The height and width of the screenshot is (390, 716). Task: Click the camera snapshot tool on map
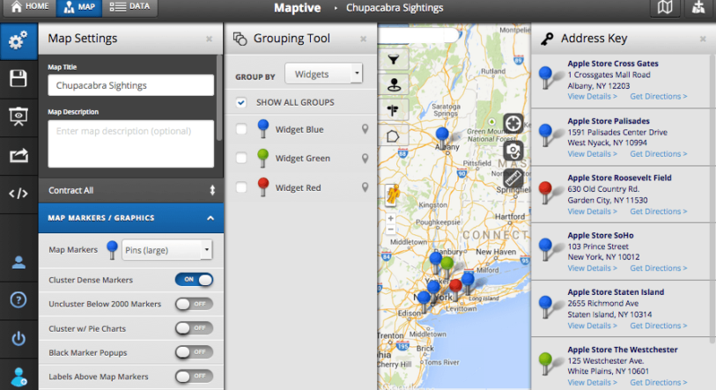[x=513, y=151]
